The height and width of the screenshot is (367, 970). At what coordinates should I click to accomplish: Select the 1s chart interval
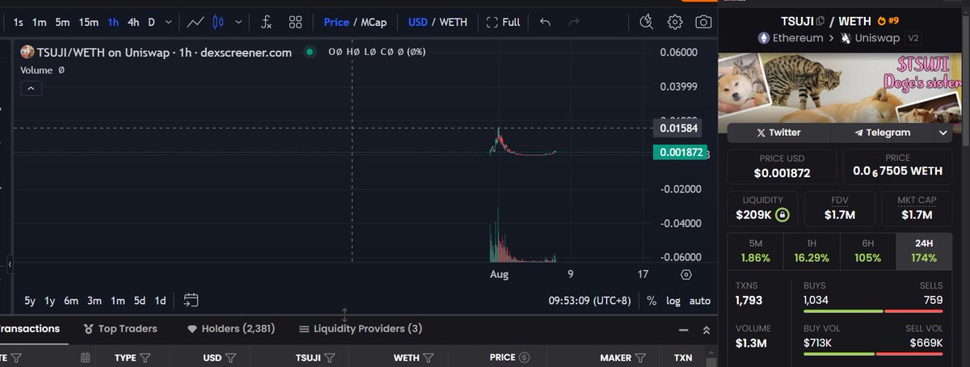click(x=19, y=22)
